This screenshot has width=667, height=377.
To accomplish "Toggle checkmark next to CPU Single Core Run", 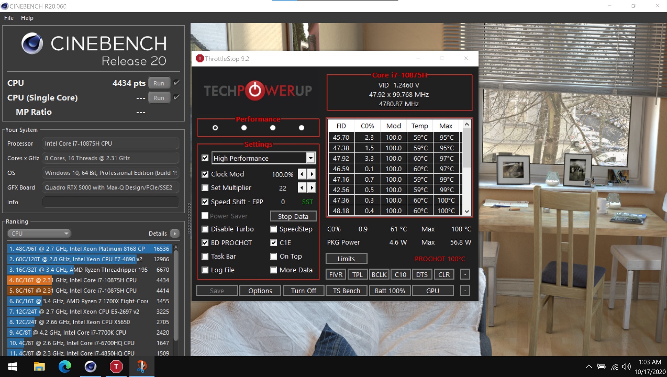I will pos(176,97).
